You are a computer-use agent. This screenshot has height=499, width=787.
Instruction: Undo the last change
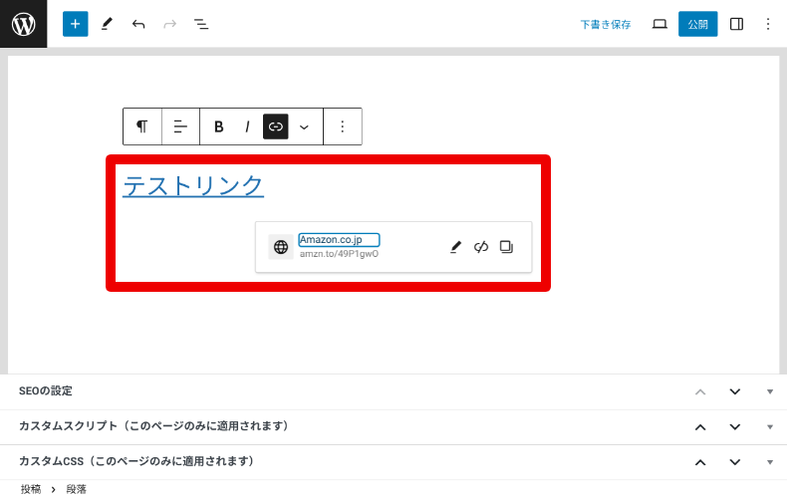tap(138, 24)
